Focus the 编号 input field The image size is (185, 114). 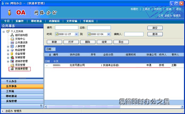coord(67,28)
